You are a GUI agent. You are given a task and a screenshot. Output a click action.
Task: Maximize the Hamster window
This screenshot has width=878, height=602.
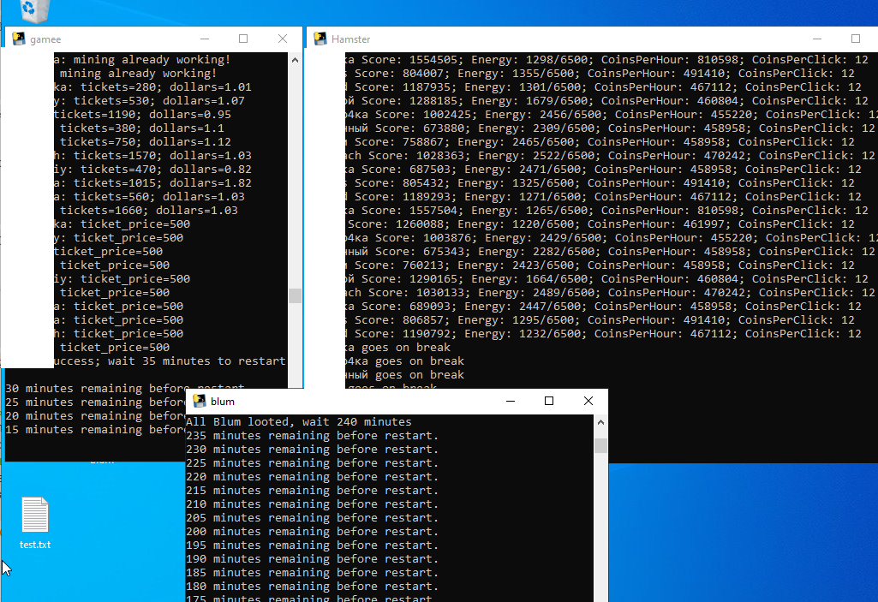tap(856, 39)
